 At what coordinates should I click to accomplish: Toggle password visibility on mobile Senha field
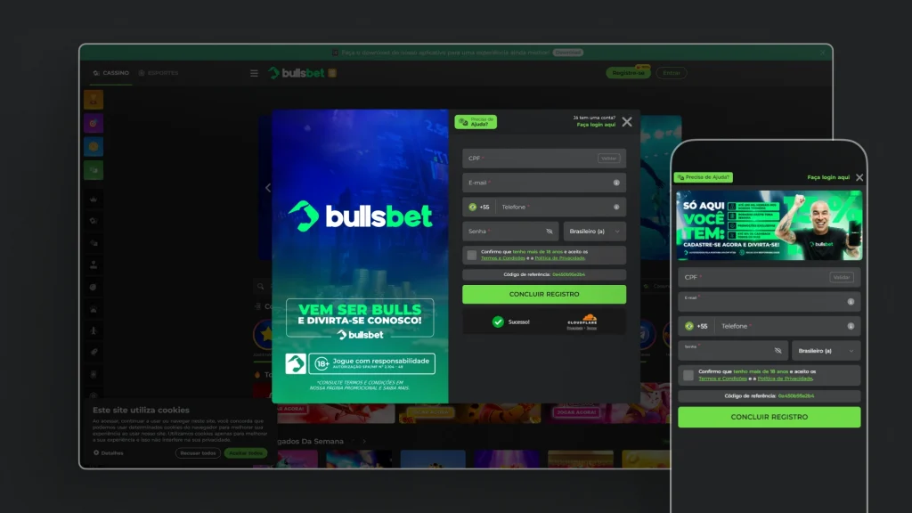(x=778, y=351)
